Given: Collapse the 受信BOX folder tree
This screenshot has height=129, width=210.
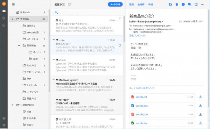Looking at the screenshot, I should point(13,19).
